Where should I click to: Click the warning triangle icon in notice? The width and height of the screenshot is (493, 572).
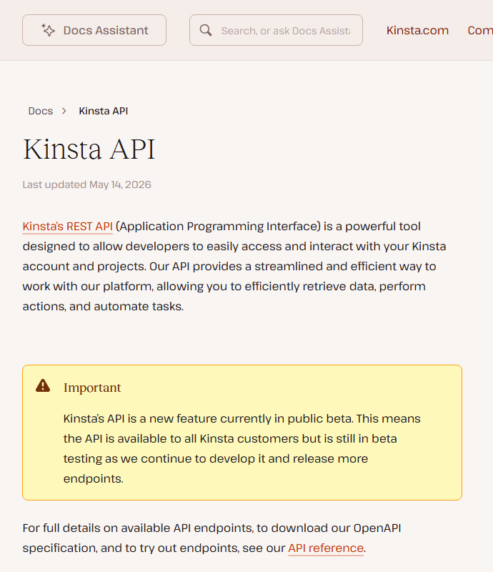43,385
